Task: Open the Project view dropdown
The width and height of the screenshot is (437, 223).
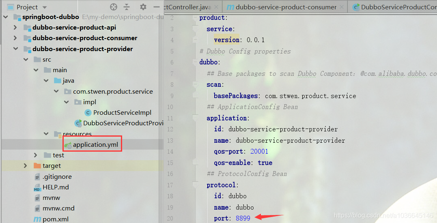Action: (45, 7)
